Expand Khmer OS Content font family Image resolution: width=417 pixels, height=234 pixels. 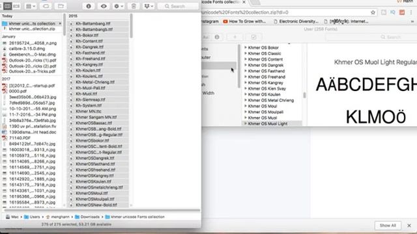[x=246, y=59]
